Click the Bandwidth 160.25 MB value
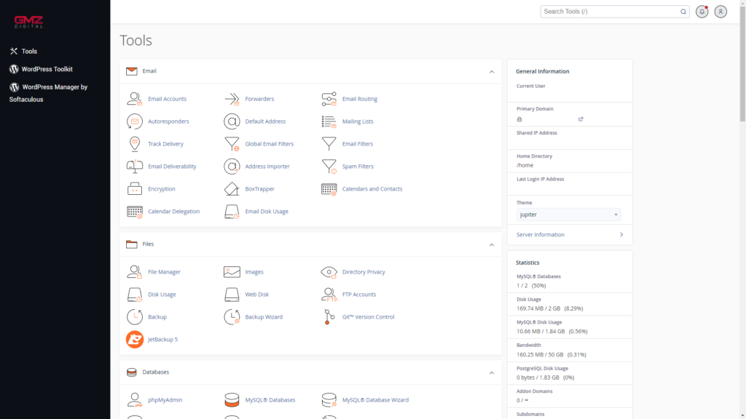The width and height of the screenshot is (746, 419). pos(551,354)
